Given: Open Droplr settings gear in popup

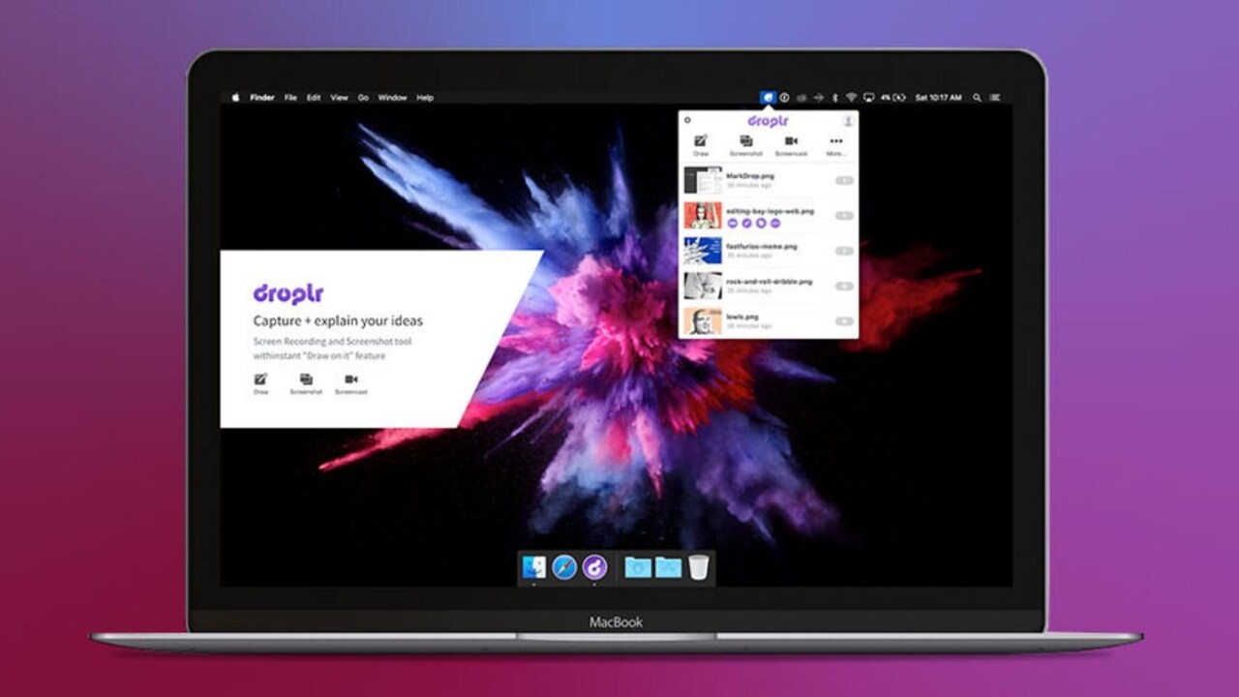Looking at the screenshot, I should 687,120.
